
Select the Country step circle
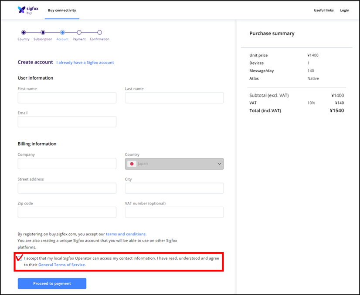pyautogui.click(x=24, y=32)
